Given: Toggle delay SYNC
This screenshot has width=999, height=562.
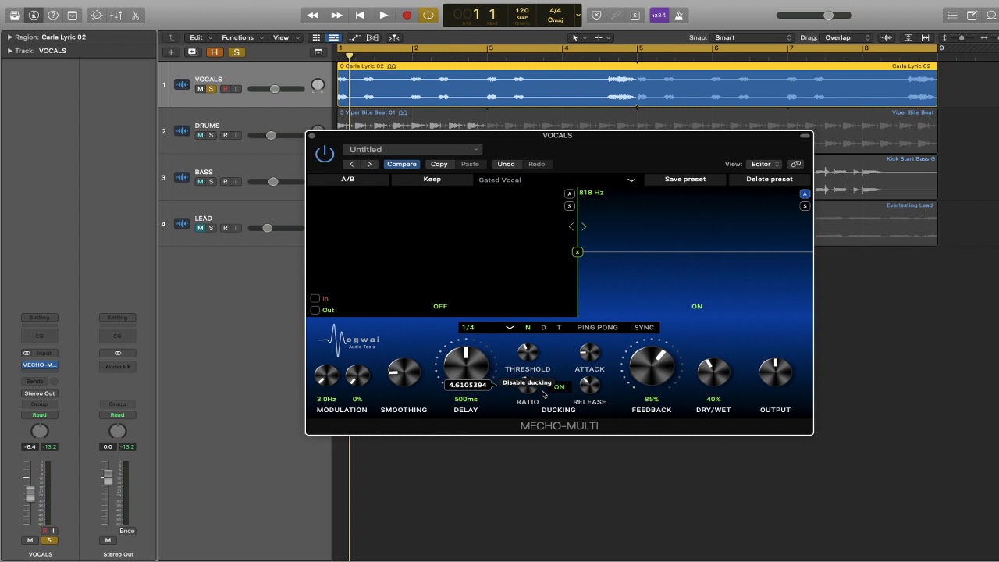Looking at the screenshot, I should click(644, 328).
